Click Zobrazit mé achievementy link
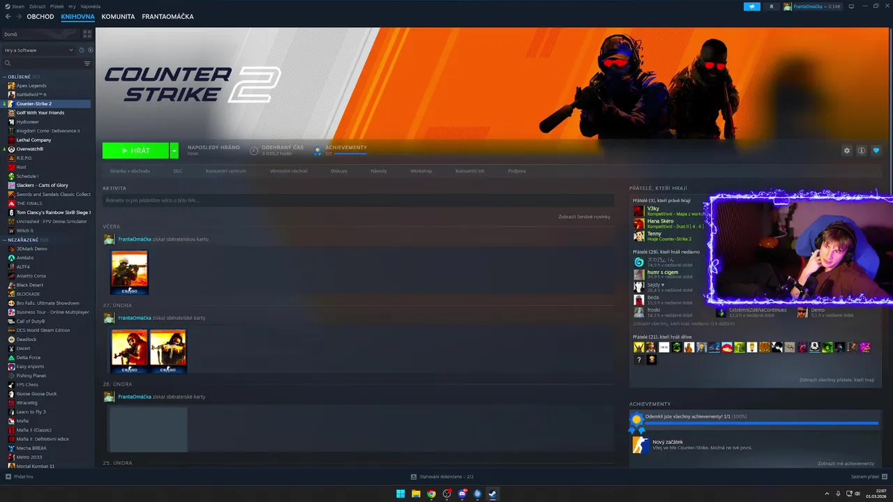Screen dimensions: 893x502 pos(846,464)
